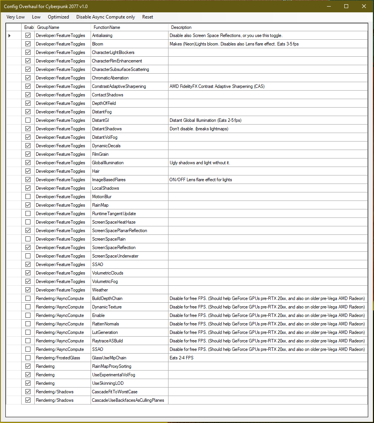Toggle the Weather checkbox
Viewport: 374px width, 423px height.
[x=28, y=290]
